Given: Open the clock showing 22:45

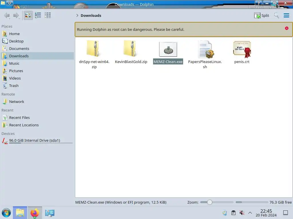Looking at the screenshot, I should click(x=266, y=213).
